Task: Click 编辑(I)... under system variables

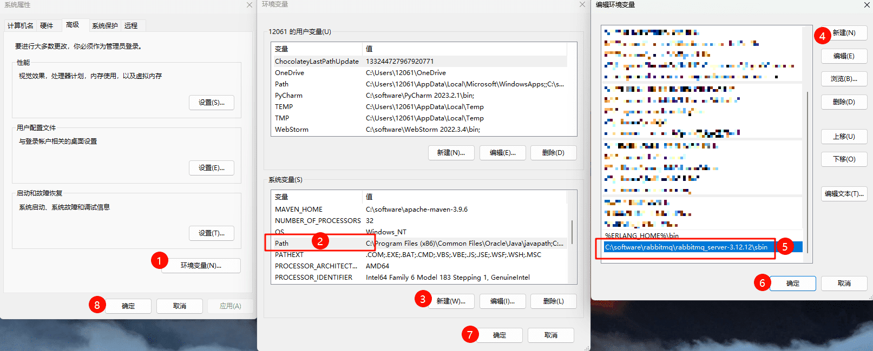Action: (502, 301)
